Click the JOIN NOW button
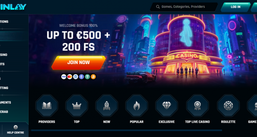This screenshot has height=137, width=257. tap(78, 62)
